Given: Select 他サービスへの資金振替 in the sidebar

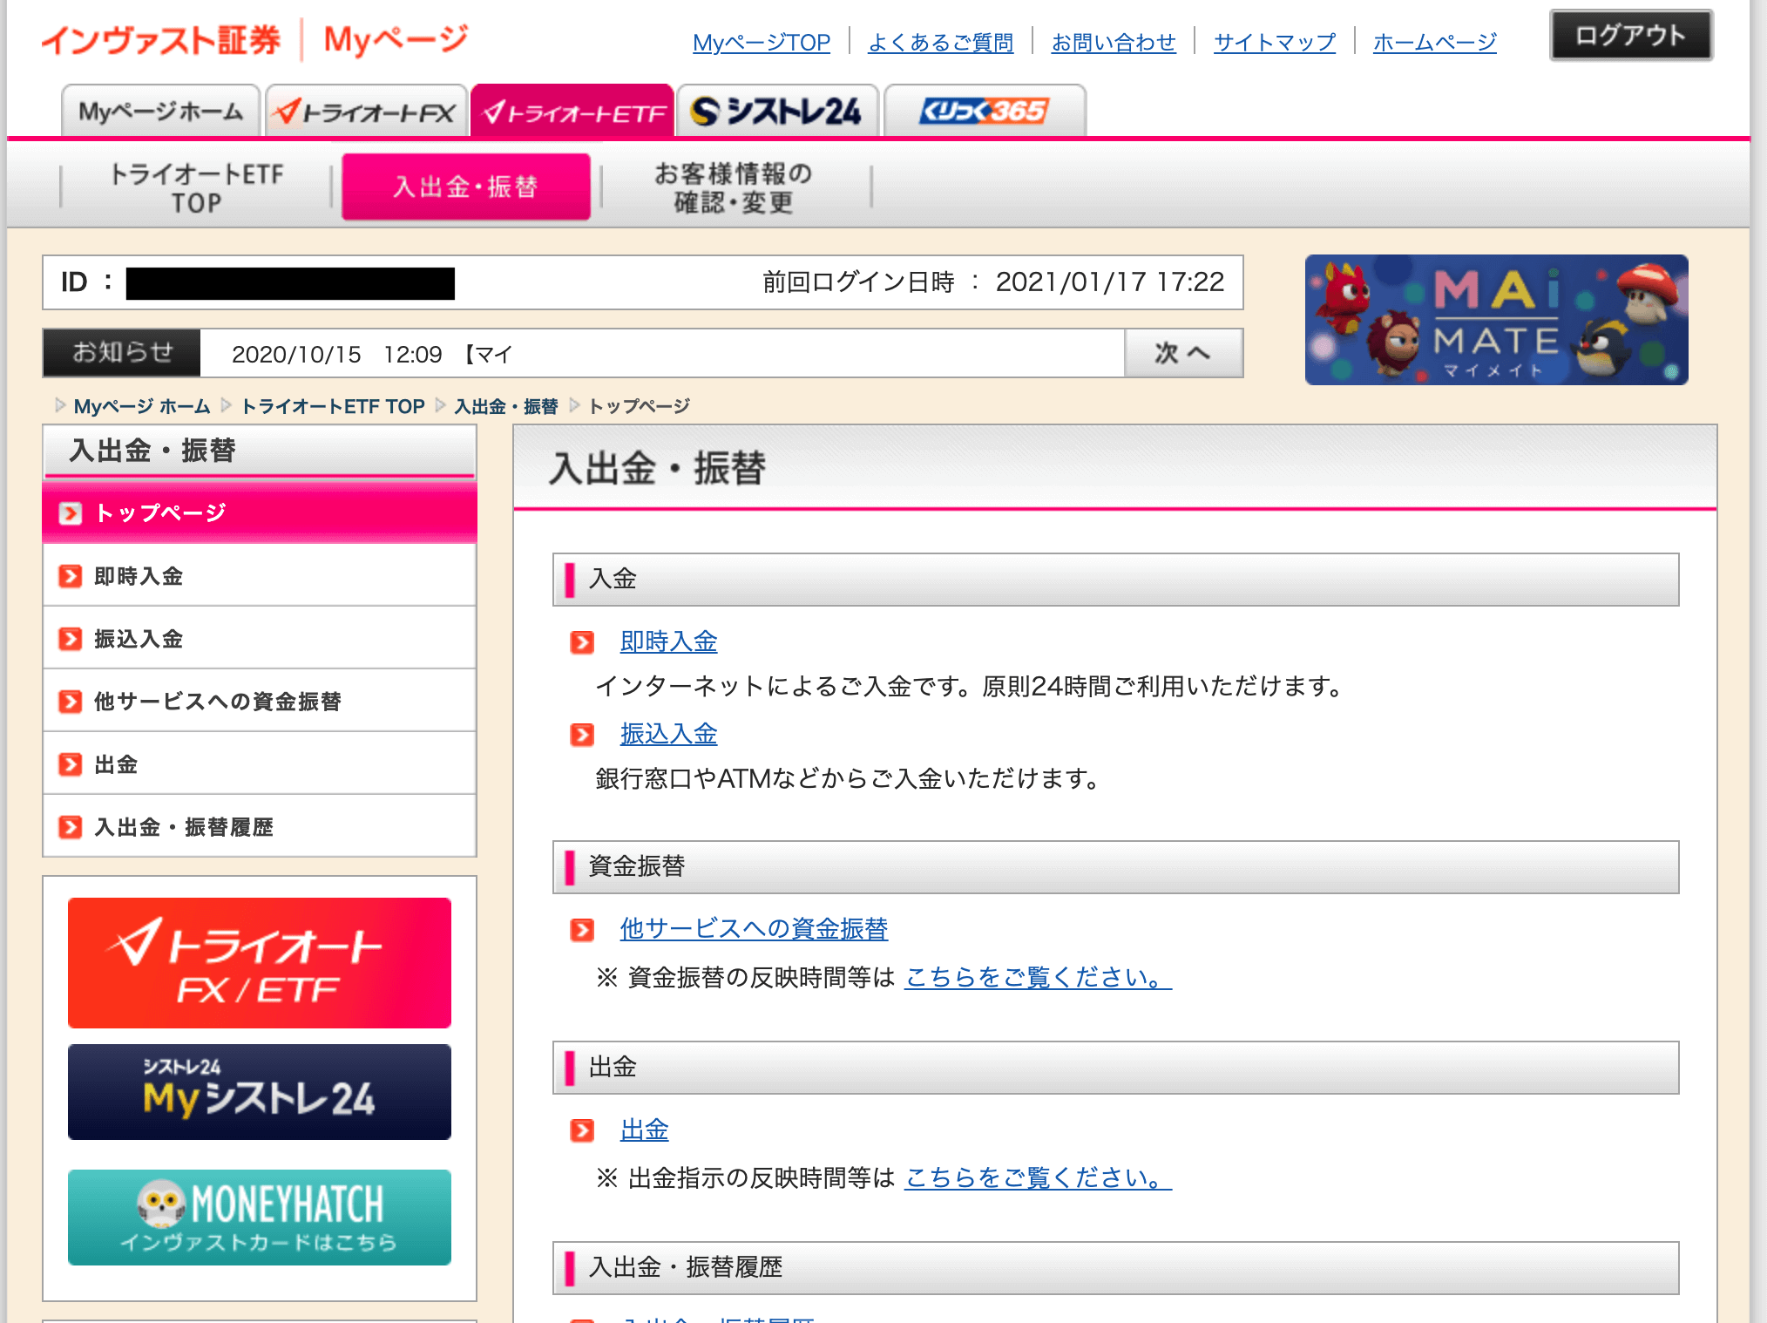Looking at the screenshot, I should pos(260,702).
